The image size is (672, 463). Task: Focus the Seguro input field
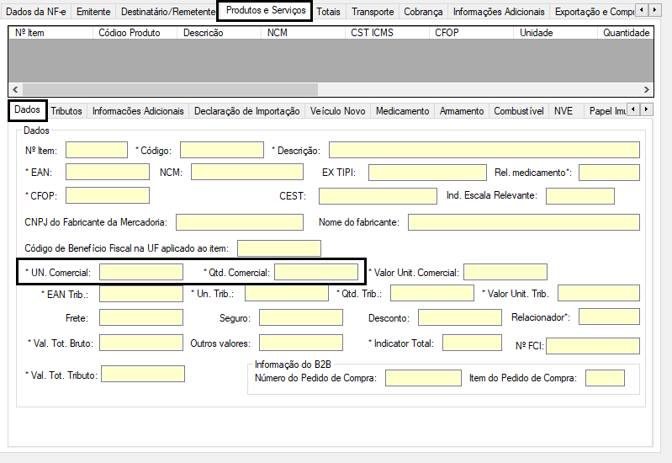pos(301,317)
